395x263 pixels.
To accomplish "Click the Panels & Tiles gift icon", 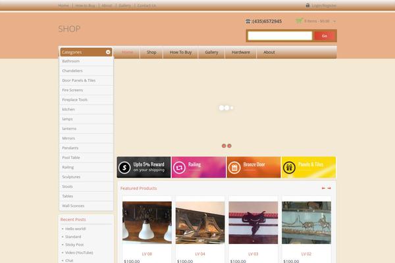I will (289, 168).
